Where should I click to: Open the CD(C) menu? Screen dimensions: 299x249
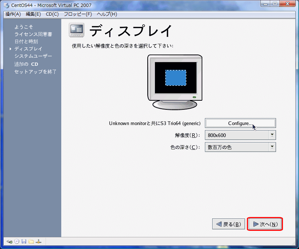[x=52, y=14]
